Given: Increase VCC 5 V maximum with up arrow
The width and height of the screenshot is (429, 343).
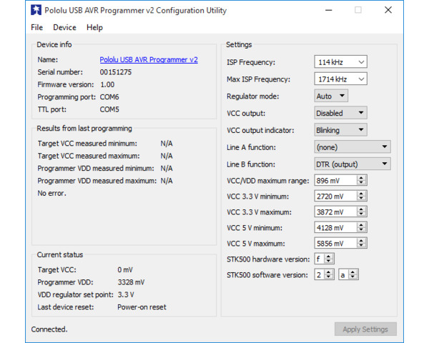Looking at the screenshot, I should click(361, 240).
